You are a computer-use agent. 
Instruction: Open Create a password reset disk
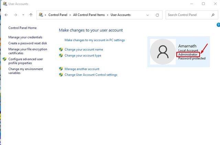click(27, 43)
